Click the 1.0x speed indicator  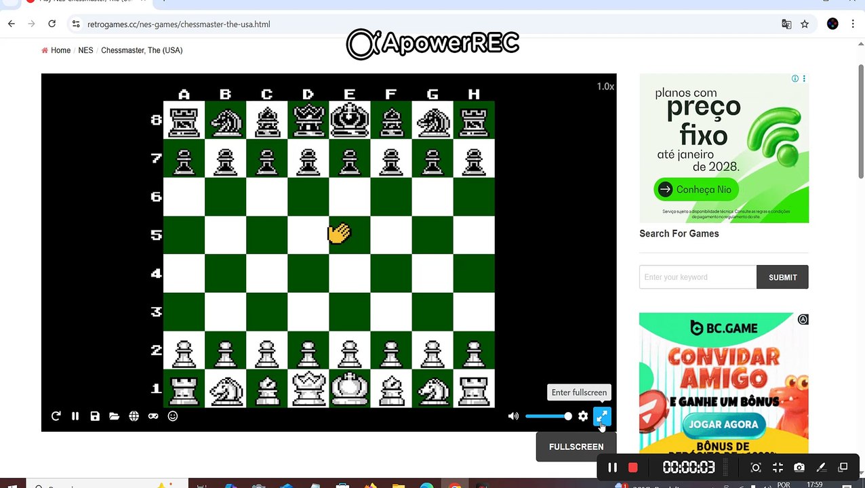(605, 87)
